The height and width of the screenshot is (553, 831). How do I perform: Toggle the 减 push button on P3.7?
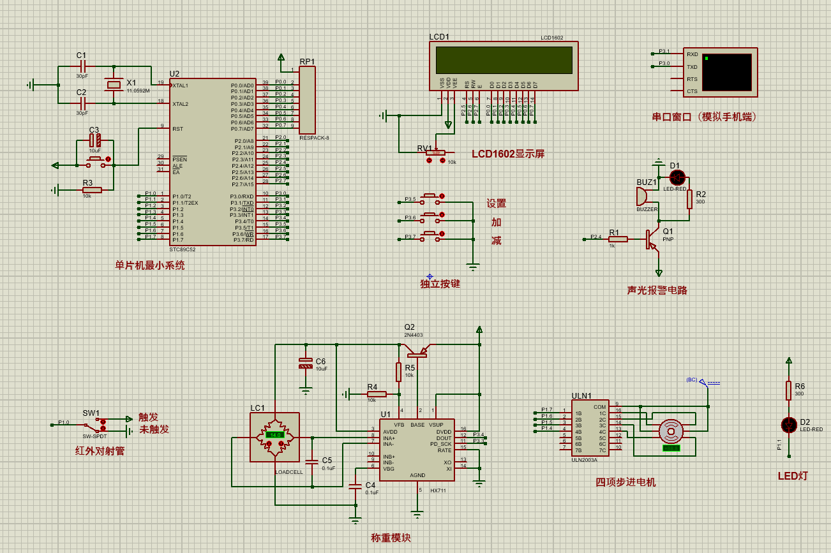click(431, 237)
